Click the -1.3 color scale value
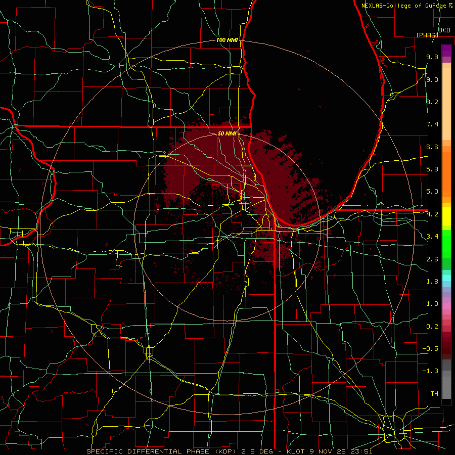455x455 pixels. point(430,371)
